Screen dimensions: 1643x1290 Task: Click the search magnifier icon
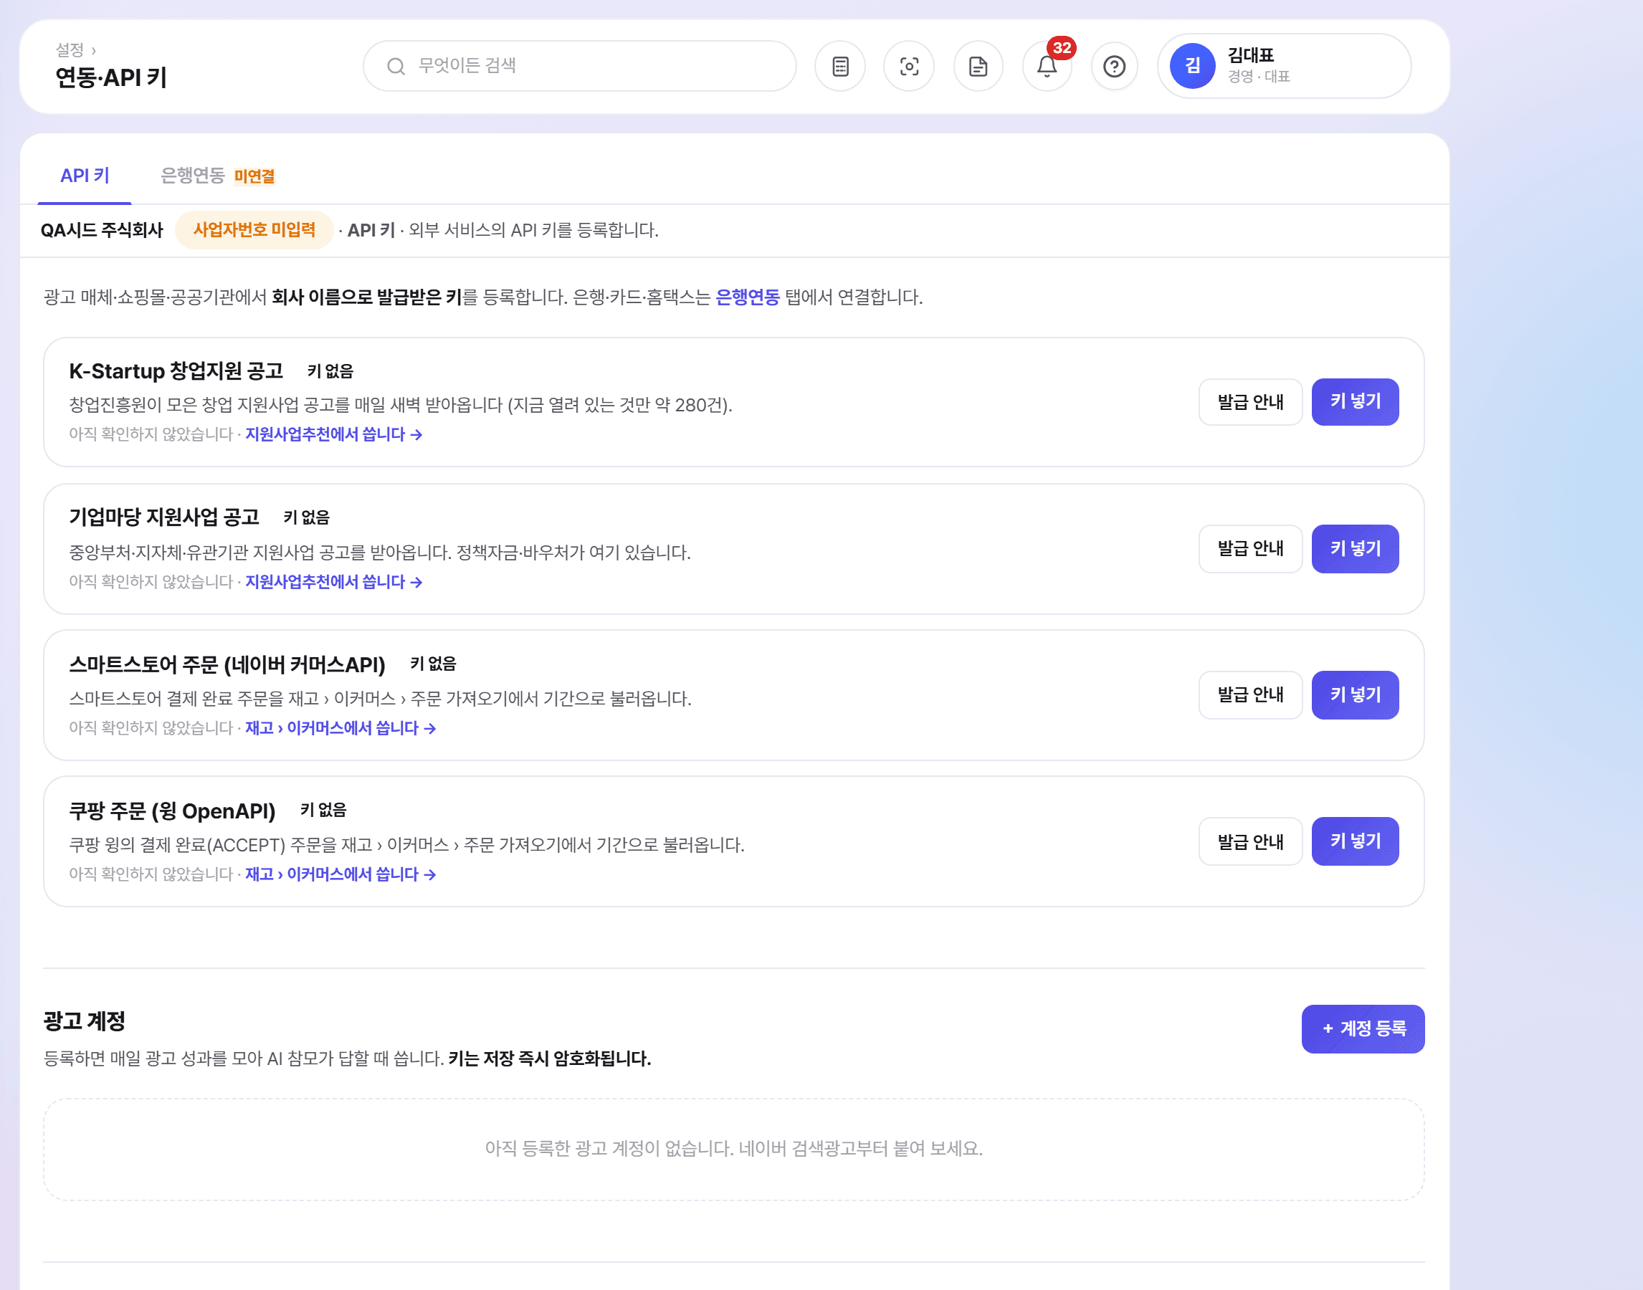point(396,67)
